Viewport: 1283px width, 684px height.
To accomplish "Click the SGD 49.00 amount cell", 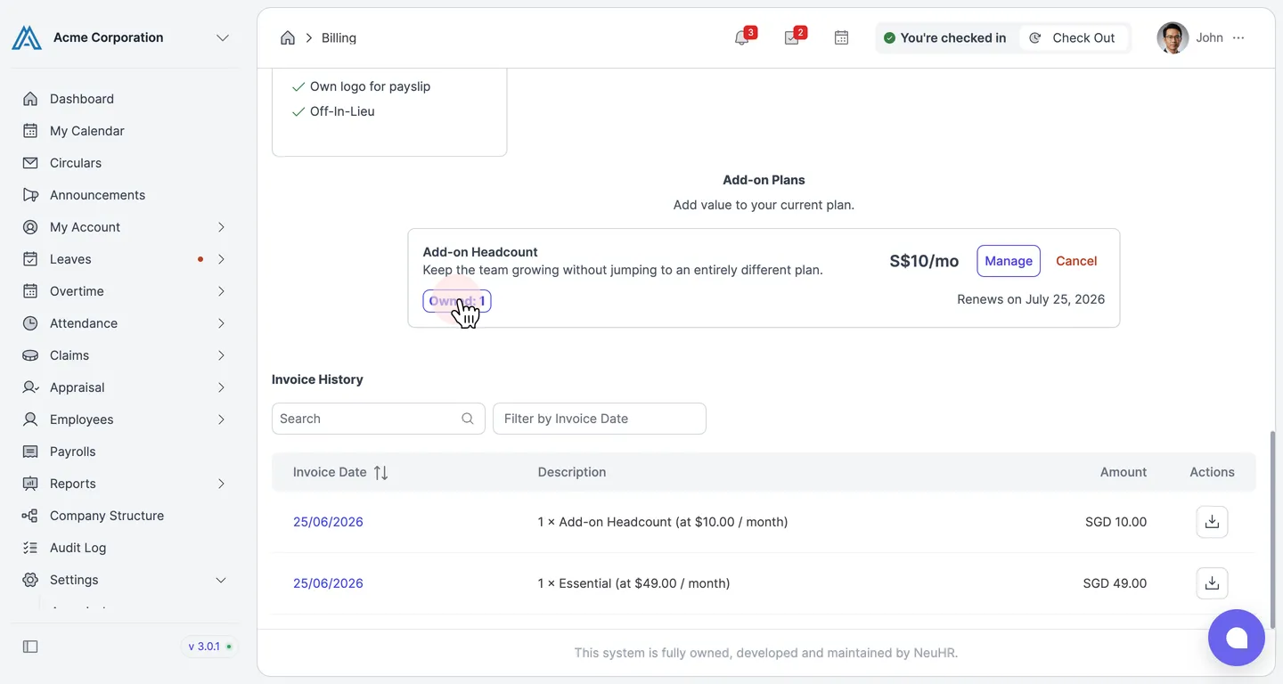I will (x=1115, y=583).
